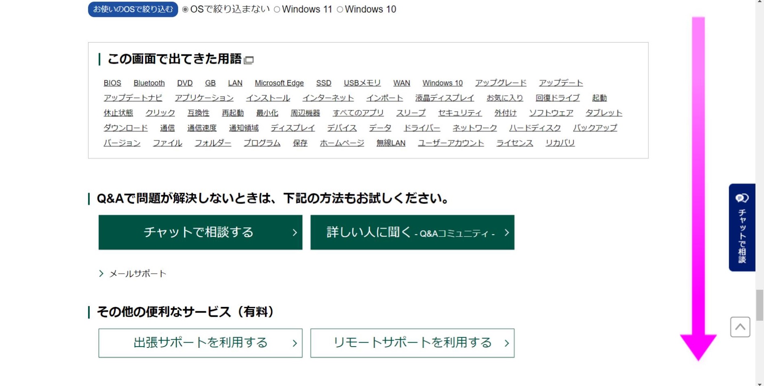Select the OSで絞り込まない radio button
The height and width of the screenshot is (386, 764).
coord(185,9)
